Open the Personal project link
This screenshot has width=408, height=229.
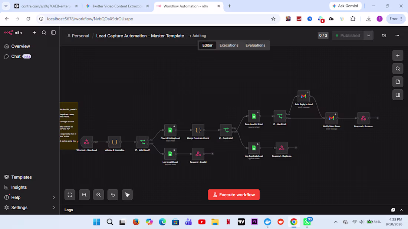click(78, 36)
